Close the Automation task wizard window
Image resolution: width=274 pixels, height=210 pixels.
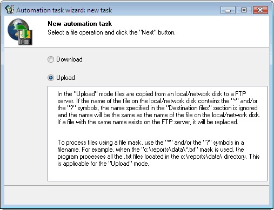(260, 10)
